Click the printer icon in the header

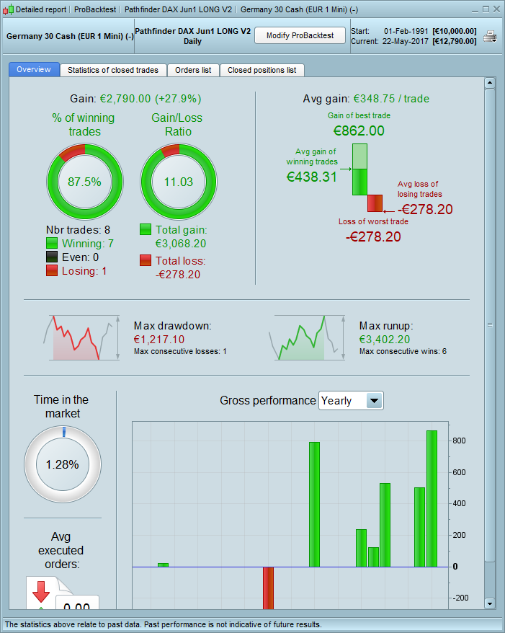(x=490, y=36)
